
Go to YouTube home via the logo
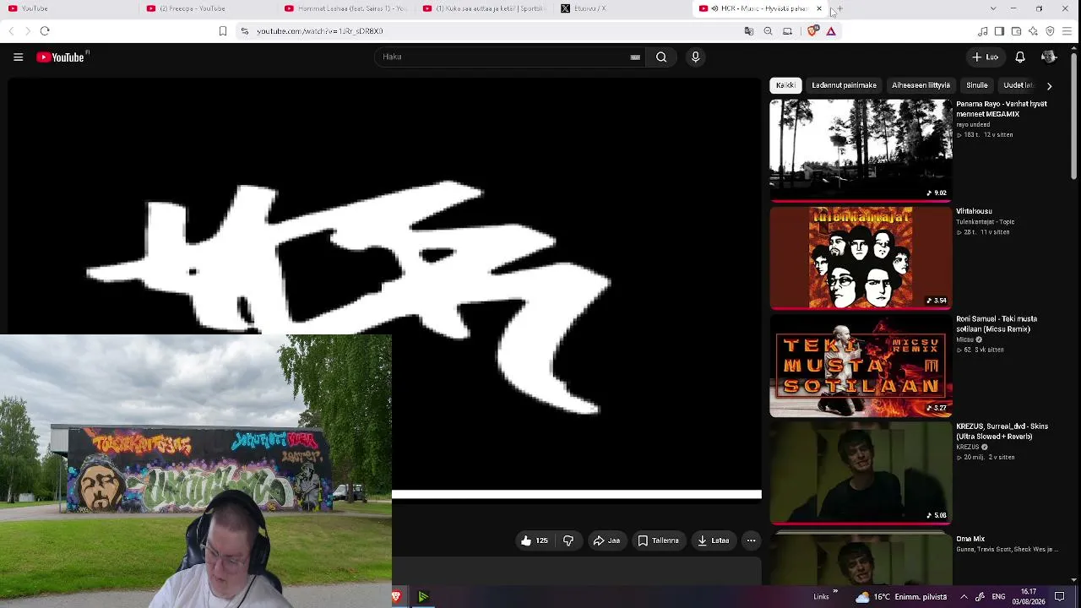point(62,57)
